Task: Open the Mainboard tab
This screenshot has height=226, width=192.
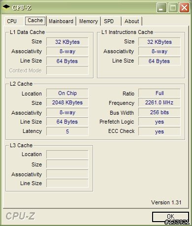Action: click(x=61, y=21)
